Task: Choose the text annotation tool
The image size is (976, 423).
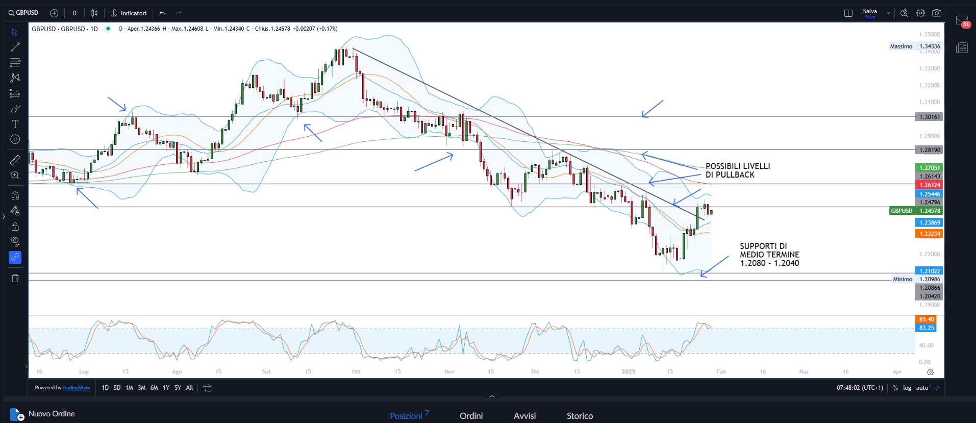Action: click(15, 124)
